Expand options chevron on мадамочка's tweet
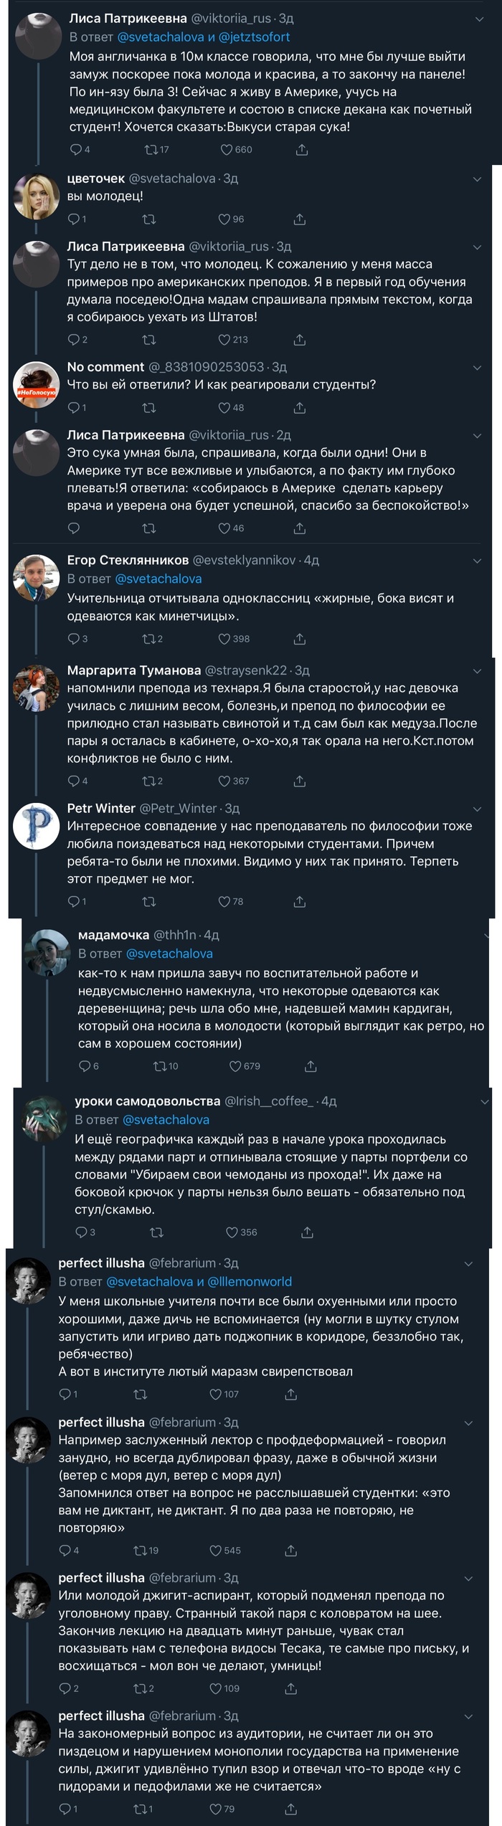This screenshot has height=1826, width=502. (488, 935)
